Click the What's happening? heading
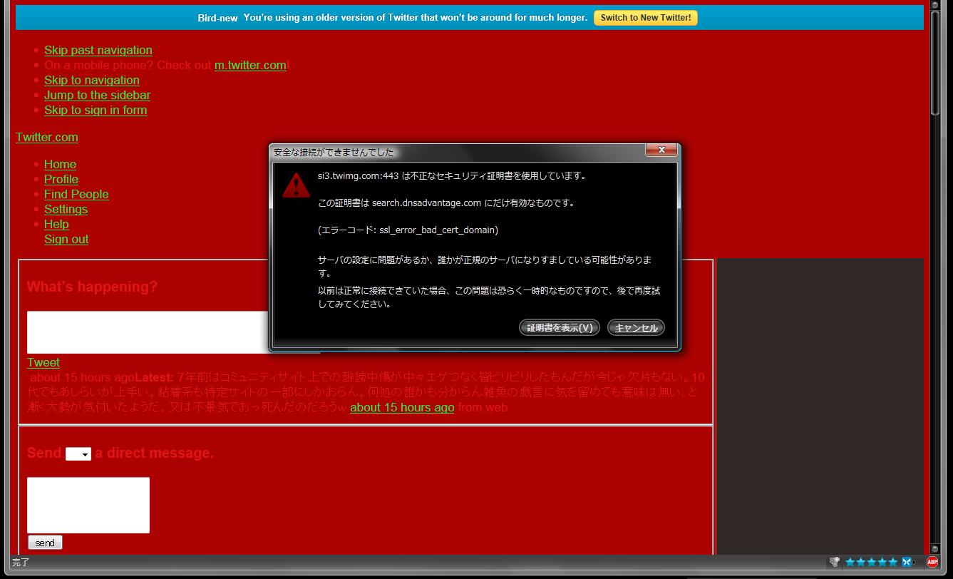Screen dimensions: 953x579 [92, 287]
